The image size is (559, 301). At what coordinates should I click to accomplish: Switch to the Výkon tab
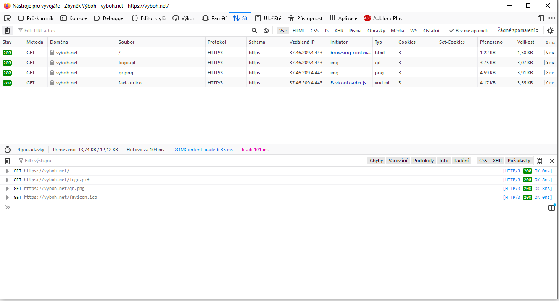click(x=184, y=18)
